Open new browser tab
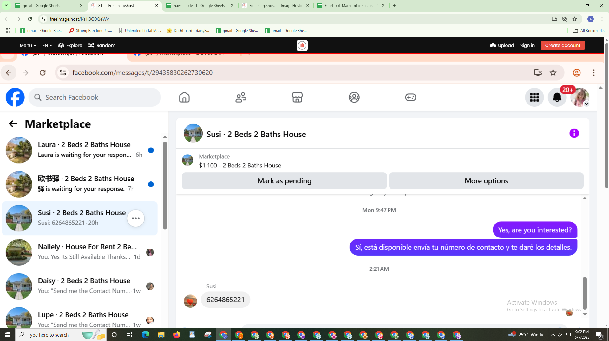This screenshot has width=609, height=341. [394, 5]
